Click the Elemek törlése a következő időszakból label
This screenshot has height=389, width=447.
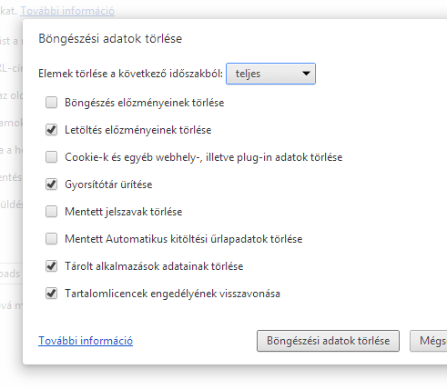[x=130, y=74]
